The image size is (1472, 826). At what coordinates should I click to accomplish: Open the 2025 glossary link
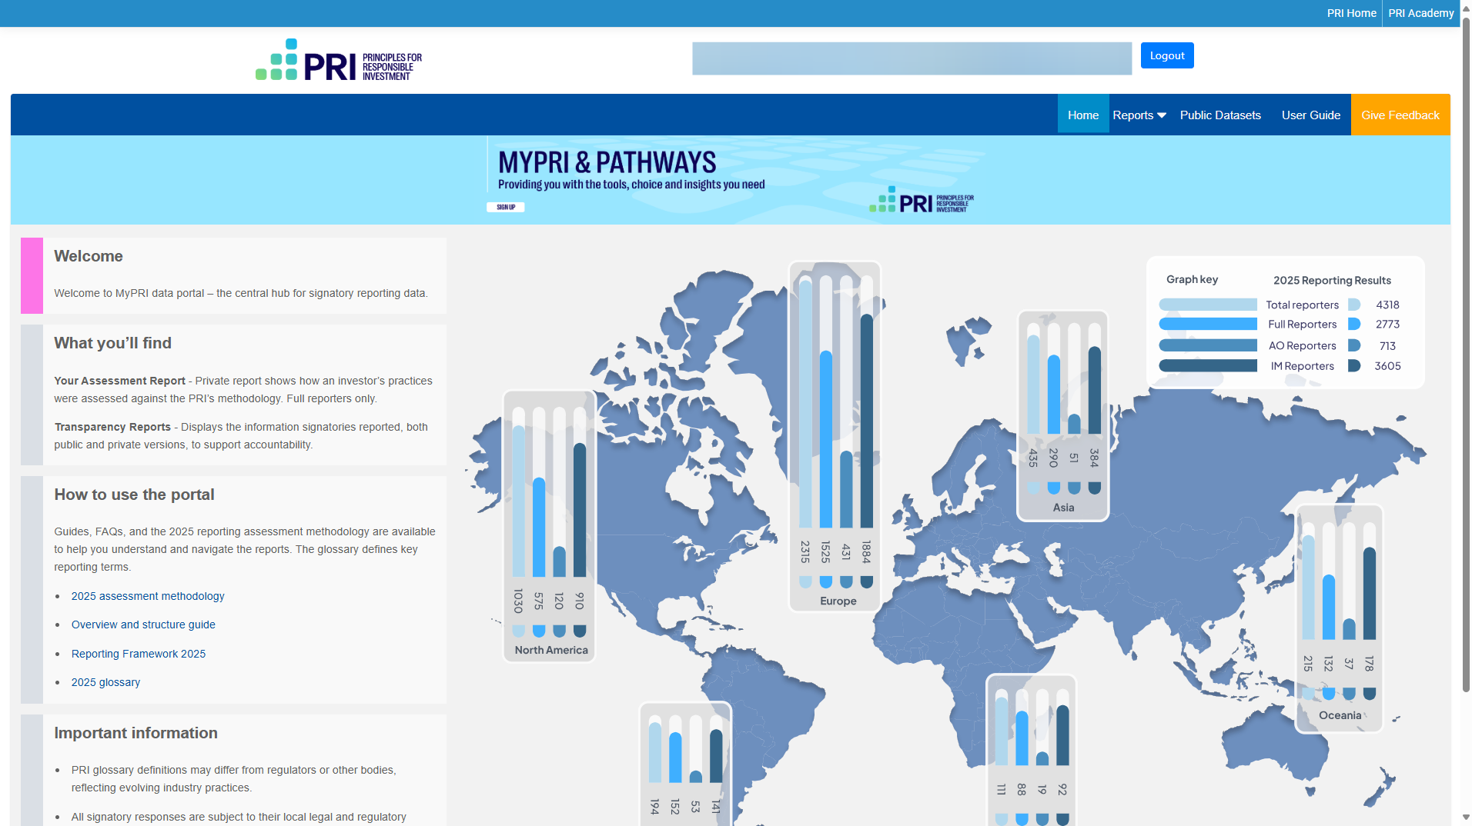coord(105,682)
